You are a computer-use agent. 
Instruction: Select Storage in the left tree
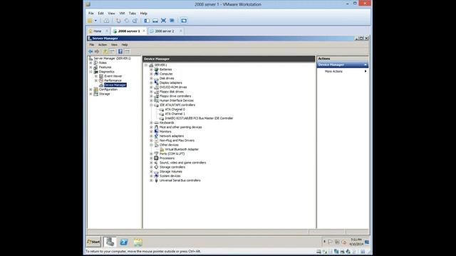105,94
